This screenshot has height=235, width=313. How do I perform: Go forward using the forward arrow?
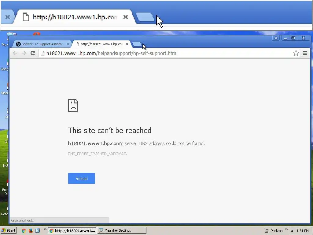[x=24, y=53]
